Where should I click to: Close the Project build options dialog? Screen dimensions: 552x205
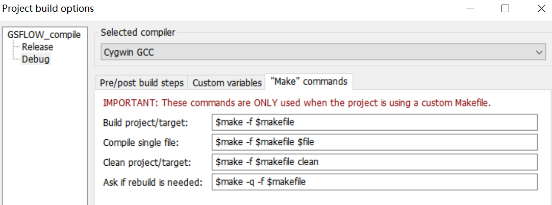[x=541, y=9]
